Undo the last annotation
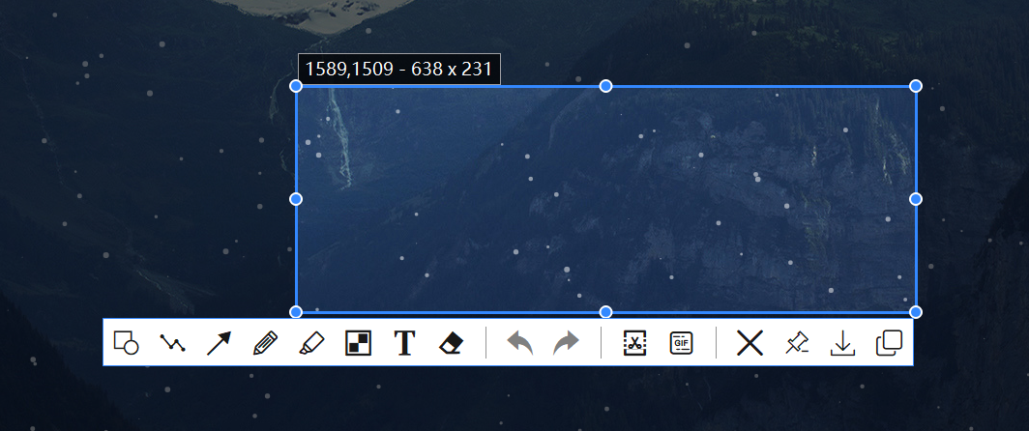 tap(519, 342)
